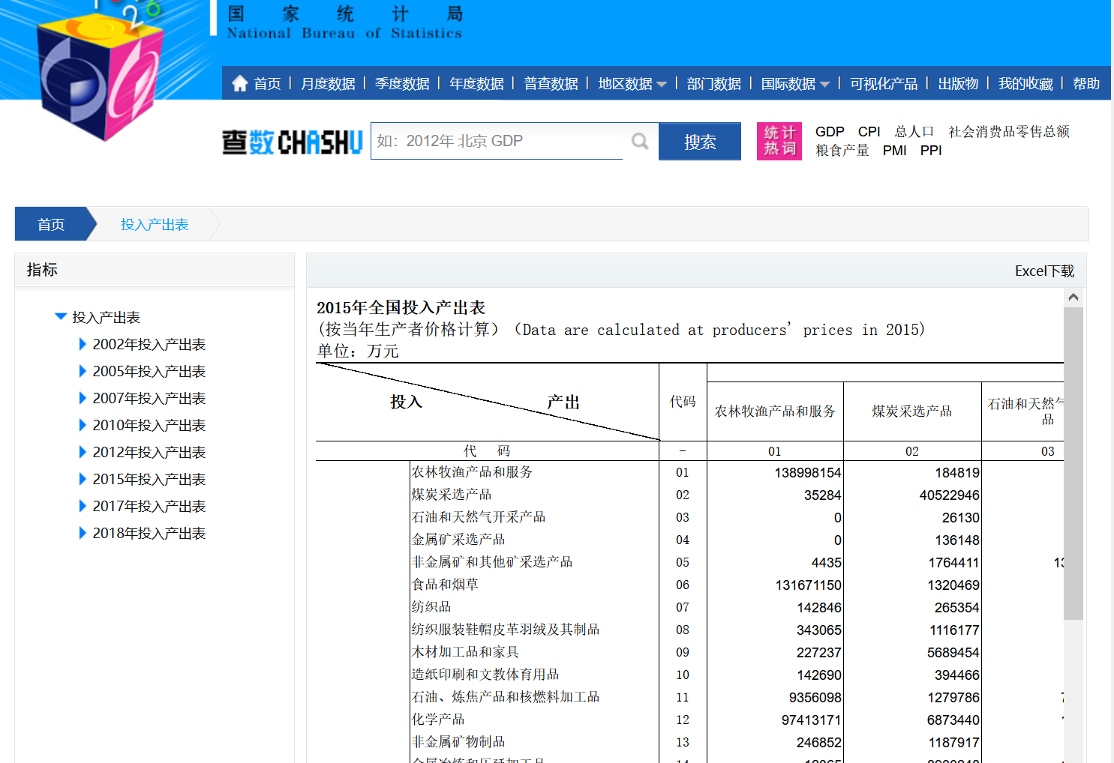
Task: Click the 查数 CHASHU logo
Action: point(292,142)
